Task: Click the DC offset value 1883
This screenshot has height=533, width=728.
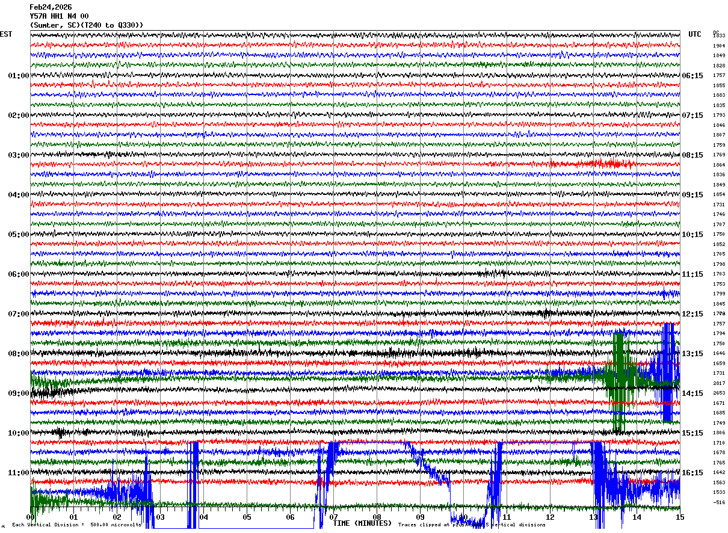Action: pyautogui.click(x=719, y=96)
